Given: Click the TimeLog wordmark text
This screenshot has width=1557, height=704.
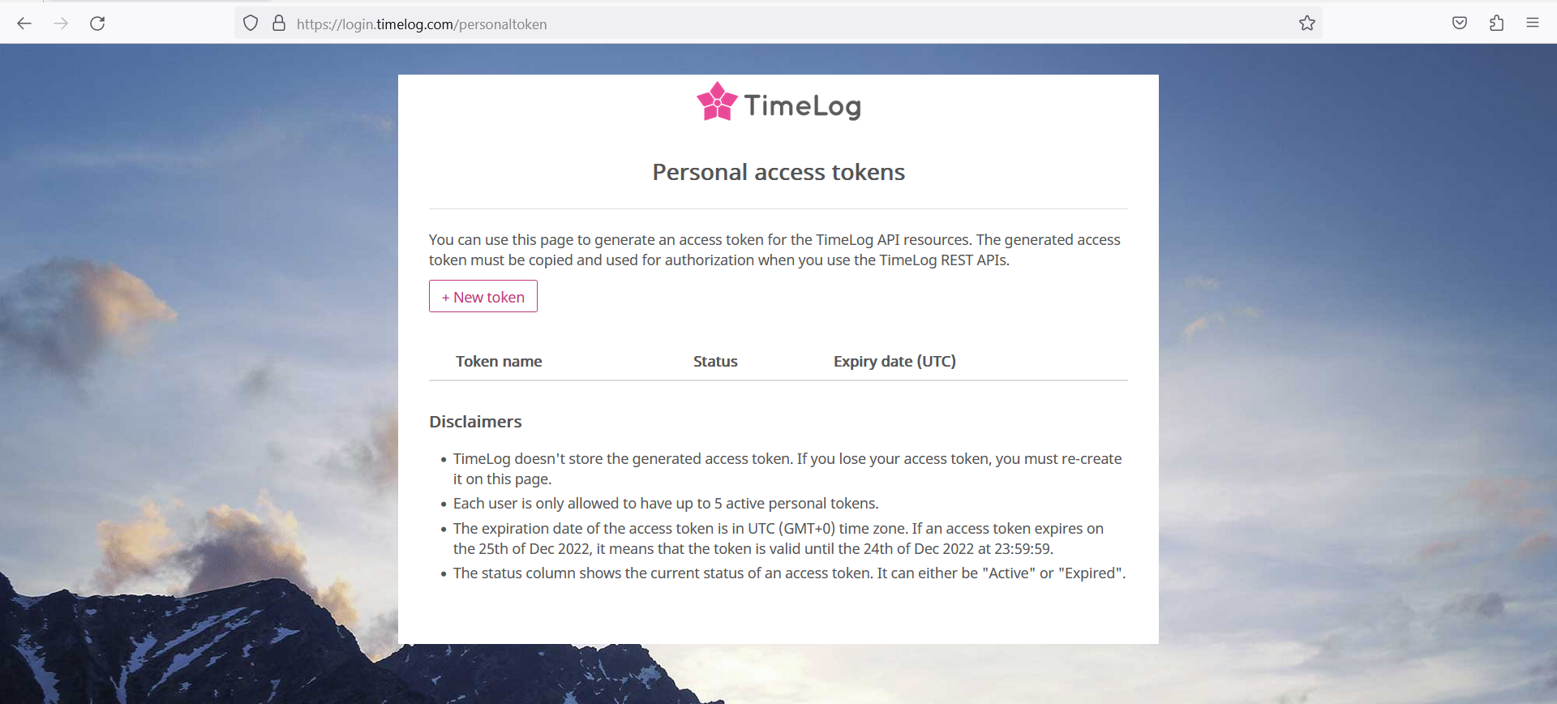Looking at the screenshot, I should (x=802, y=105).
